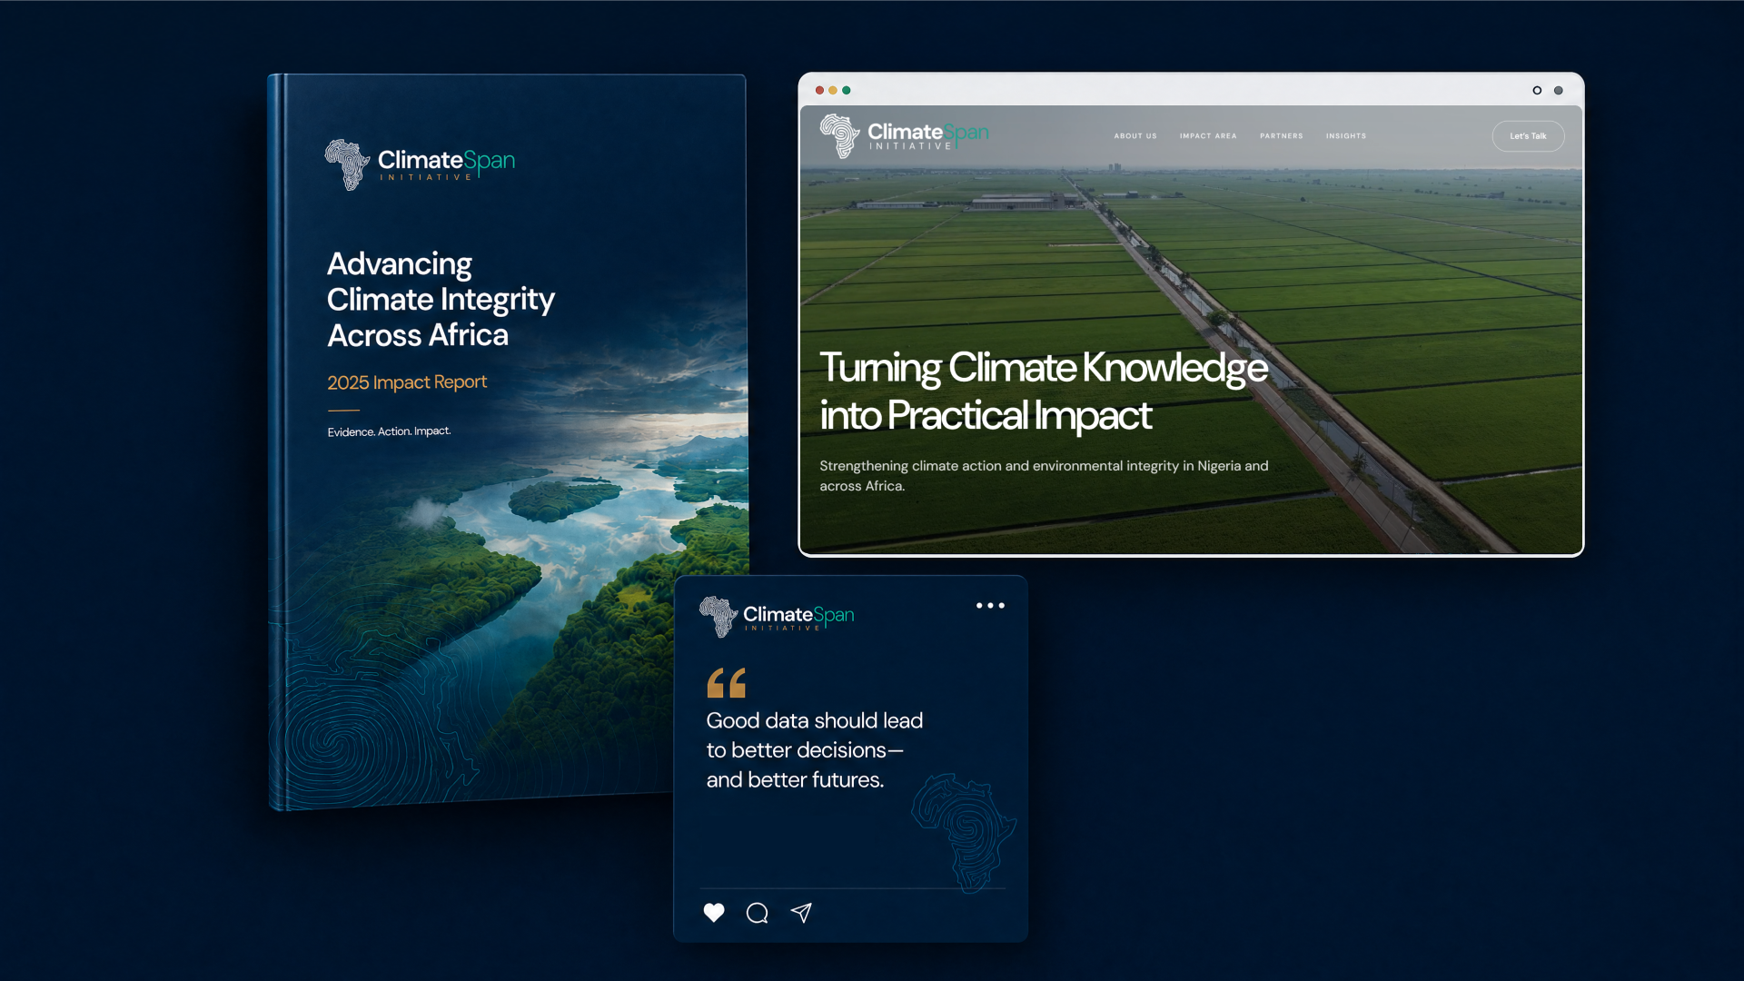This screenshot has height=981, width=1744.
Task: Click the 'Evidence. Action. Impact.' tagline
Action: [x=389, y=431]
